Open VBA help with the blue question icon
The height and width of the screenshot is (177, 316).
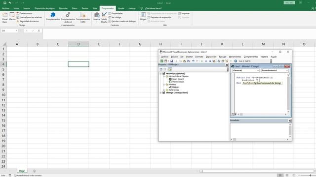click(236, 61)
